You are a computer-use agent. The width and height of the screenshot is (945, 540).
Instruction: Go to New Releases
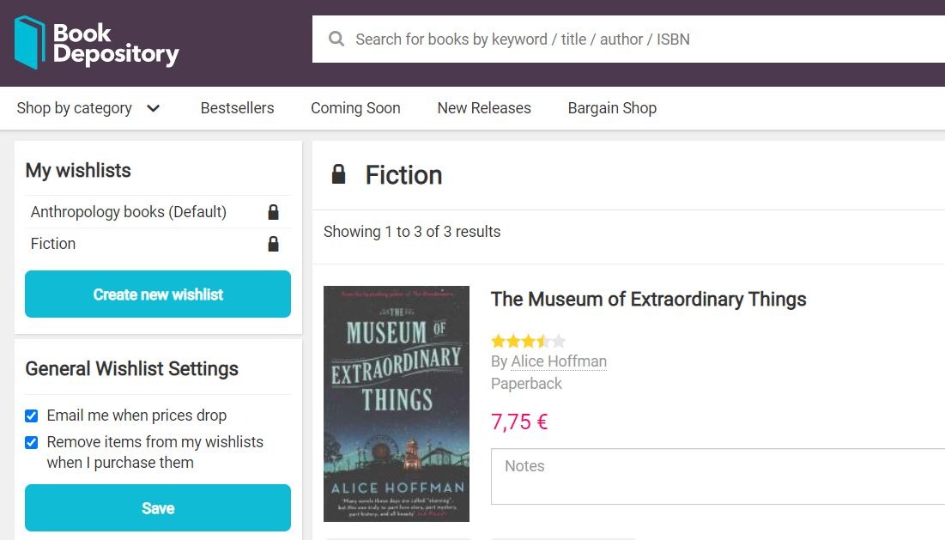coord(484,108)
